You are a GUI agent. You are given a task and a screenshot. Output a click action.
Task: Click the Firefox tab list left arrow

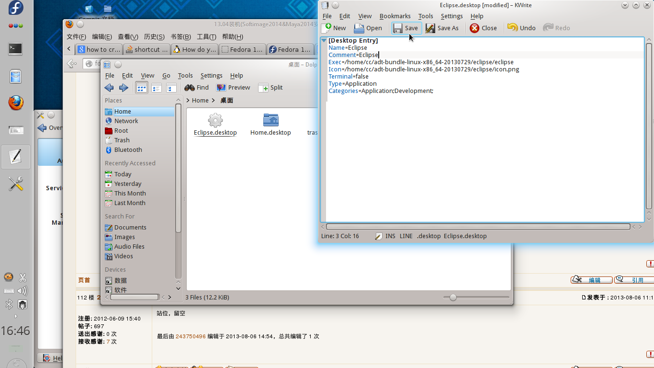69,49
